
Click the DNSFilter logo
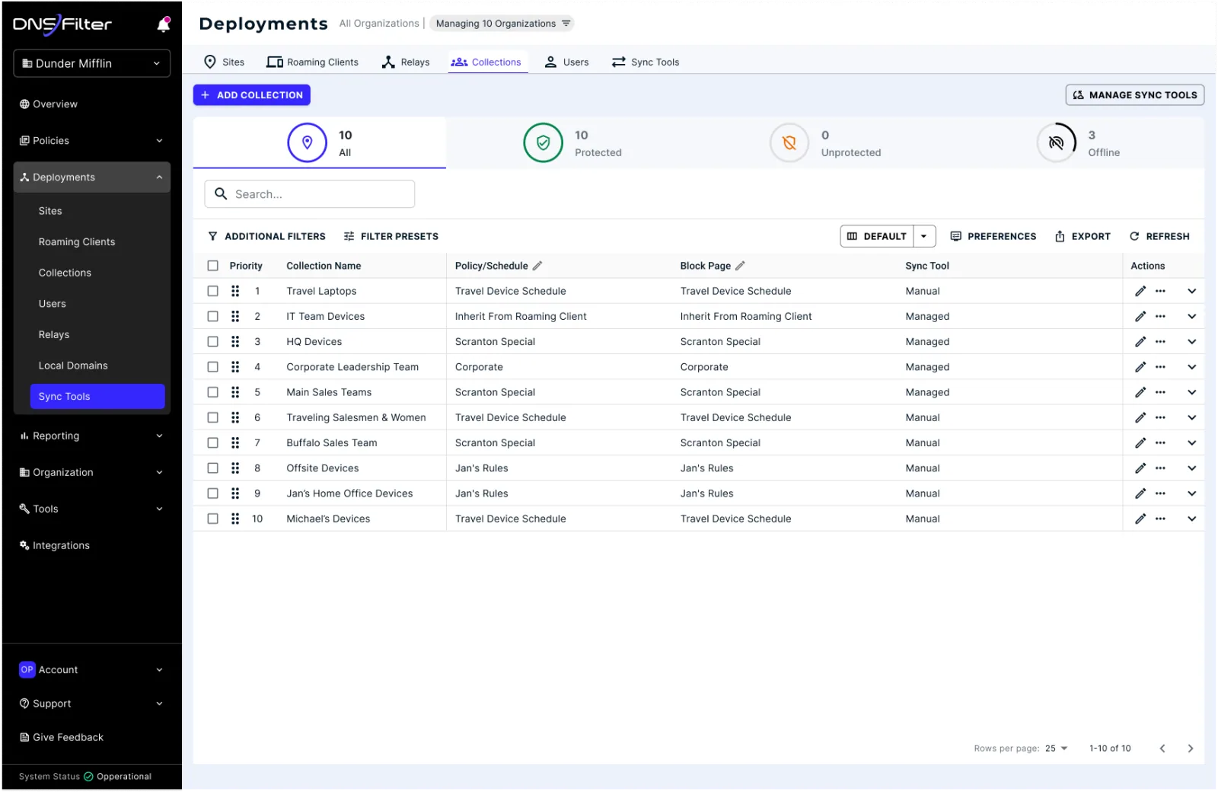62,24
